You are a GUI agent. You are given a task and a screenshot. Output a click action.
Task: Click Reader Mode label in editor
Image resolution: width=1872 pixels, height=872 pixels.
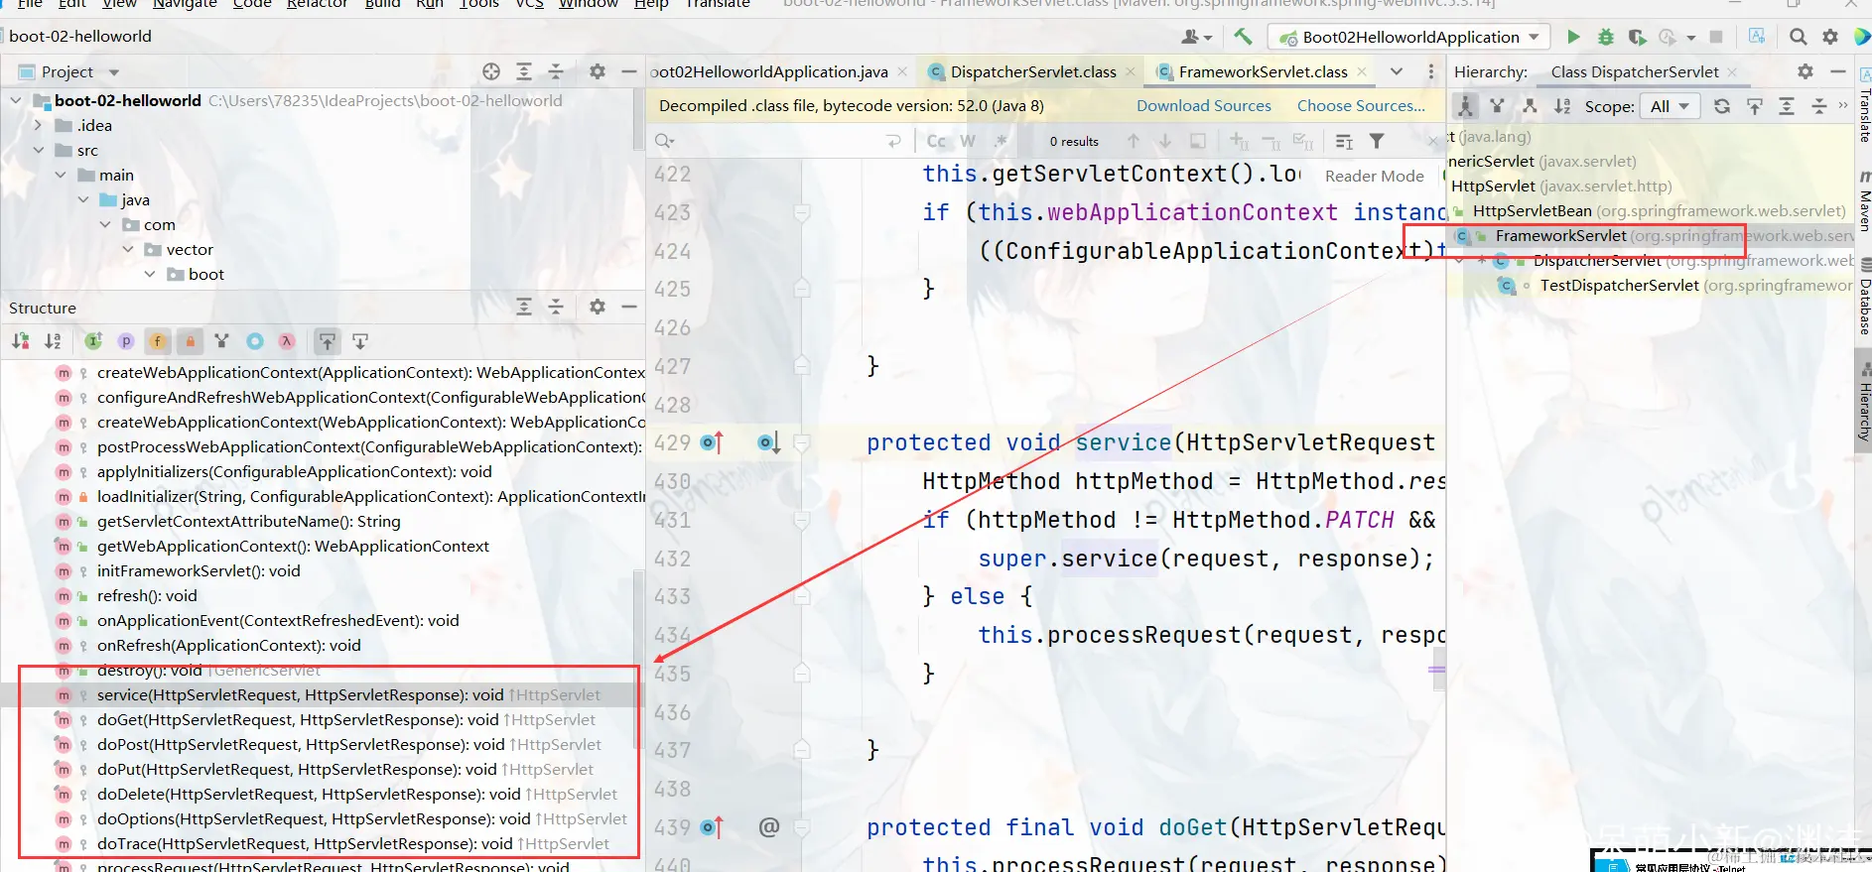[1374, 176]
